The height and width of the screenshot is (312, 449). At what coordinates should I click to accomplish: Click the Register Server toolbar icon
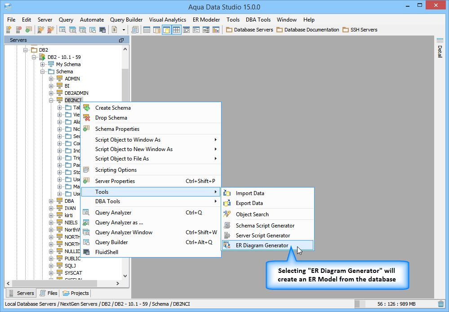click(x=9, y=30)
